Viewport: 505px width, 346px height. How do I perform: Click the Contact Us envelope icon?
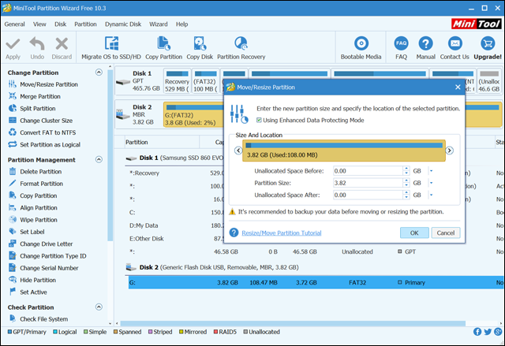tap(454, 43)
